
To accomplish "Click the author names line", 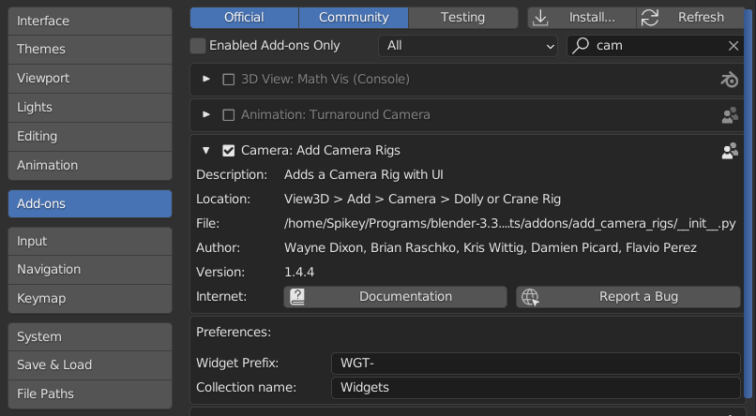I will pyautogui.click(x=491, y=248).
